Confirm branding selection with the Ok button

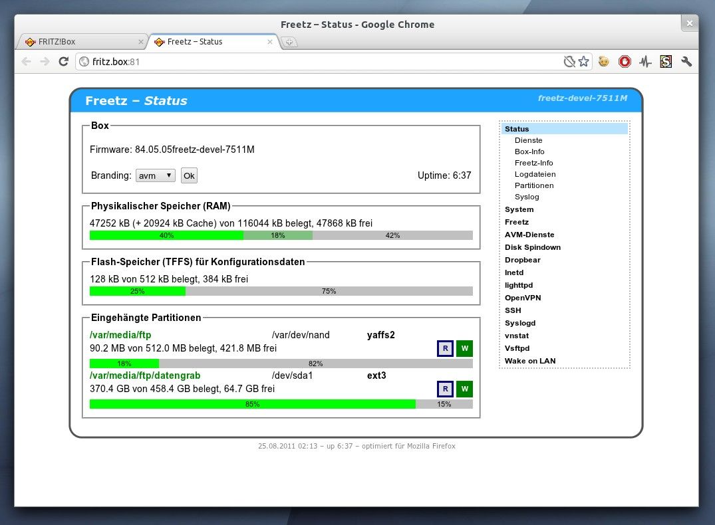[188, 175]
